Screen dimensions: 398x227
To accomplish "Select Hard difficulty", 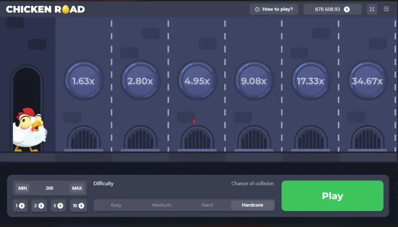I will [207, 205].
